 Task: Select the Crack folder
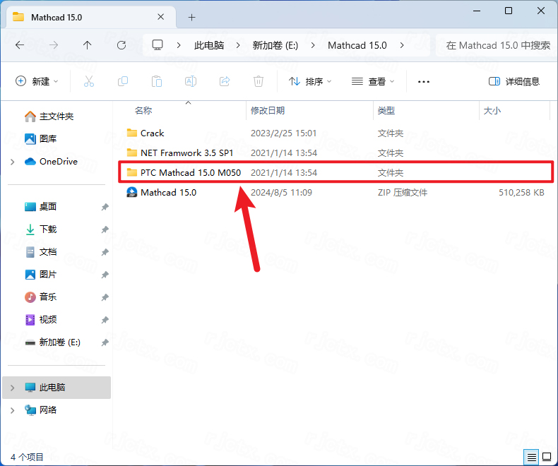tap(152, 133)
